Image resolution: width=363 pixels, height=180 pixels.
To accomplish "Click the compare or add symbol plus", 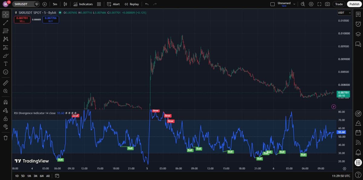I will point(44,4).
